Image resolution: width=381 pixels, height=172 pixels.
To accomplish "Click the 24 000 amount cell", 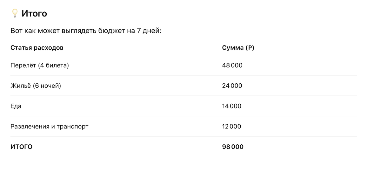I will click(x=232, y=86).
